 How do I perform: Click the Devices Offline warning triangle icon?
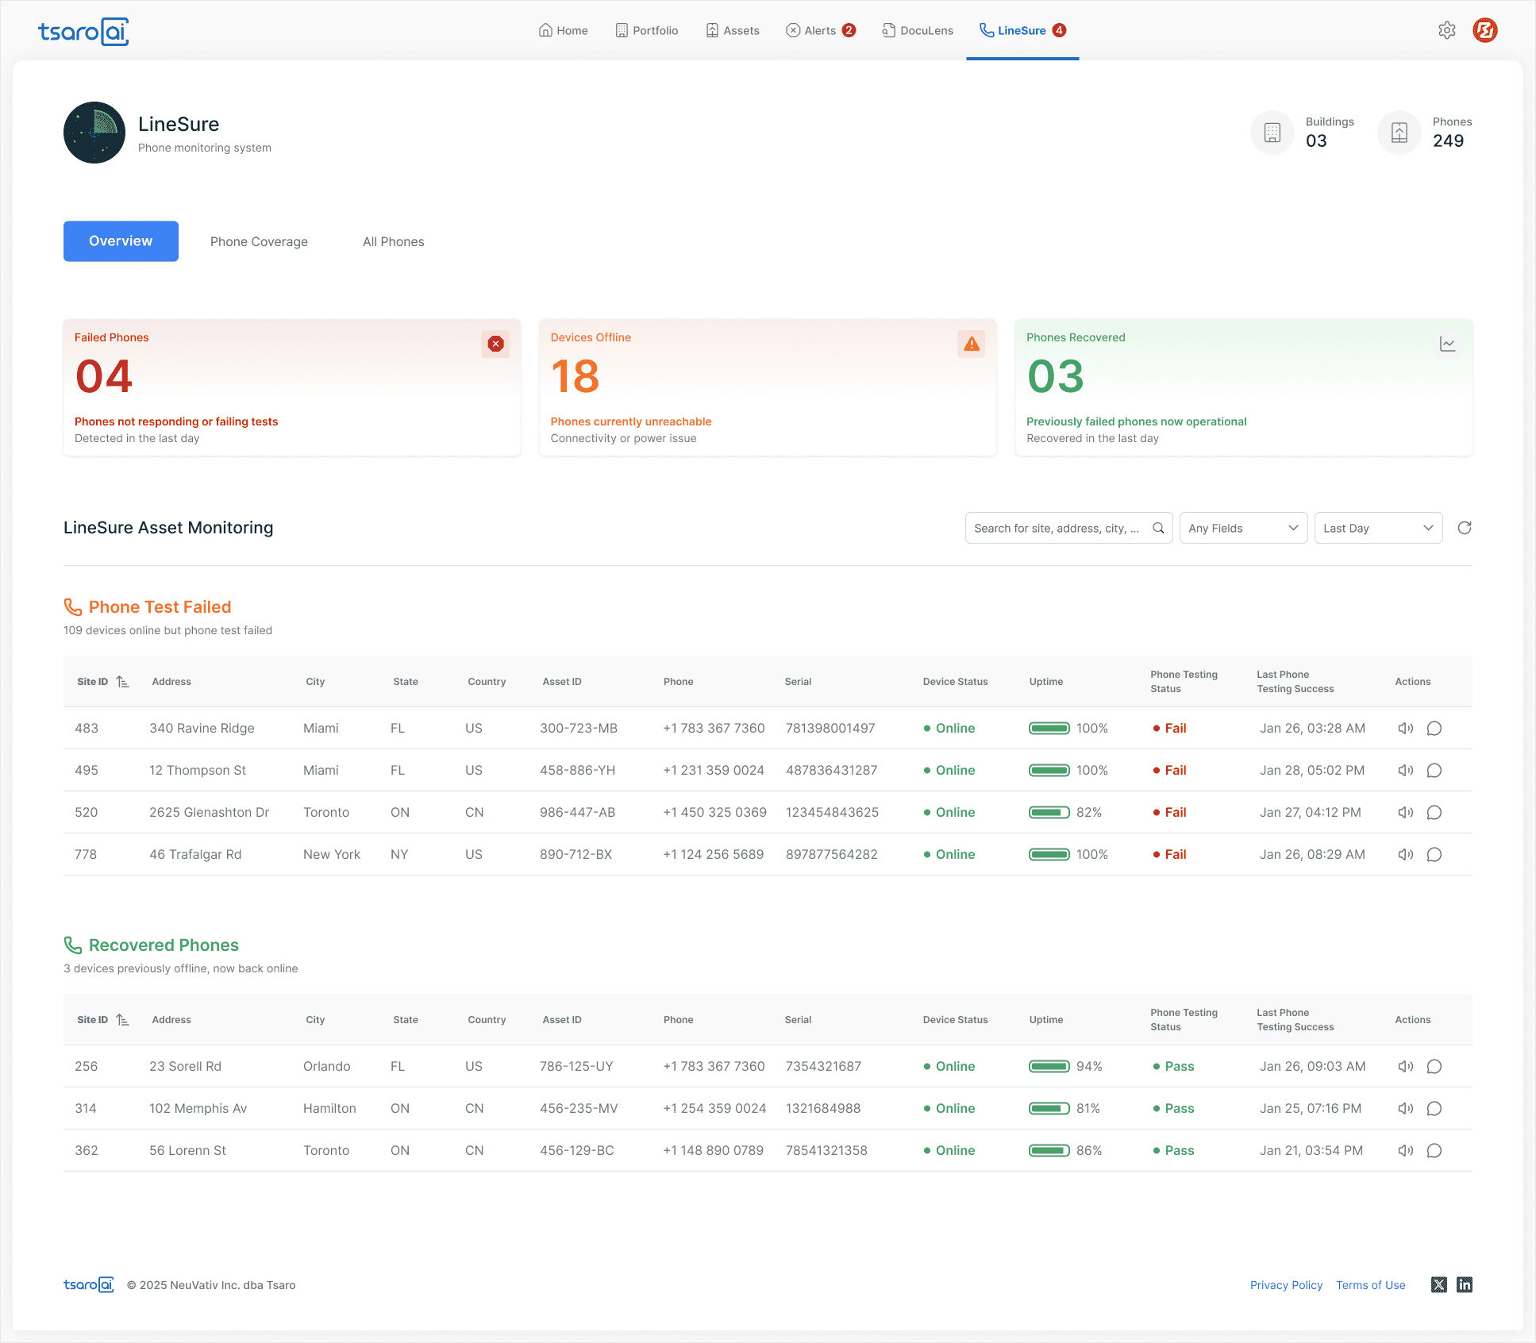[971, 344]
